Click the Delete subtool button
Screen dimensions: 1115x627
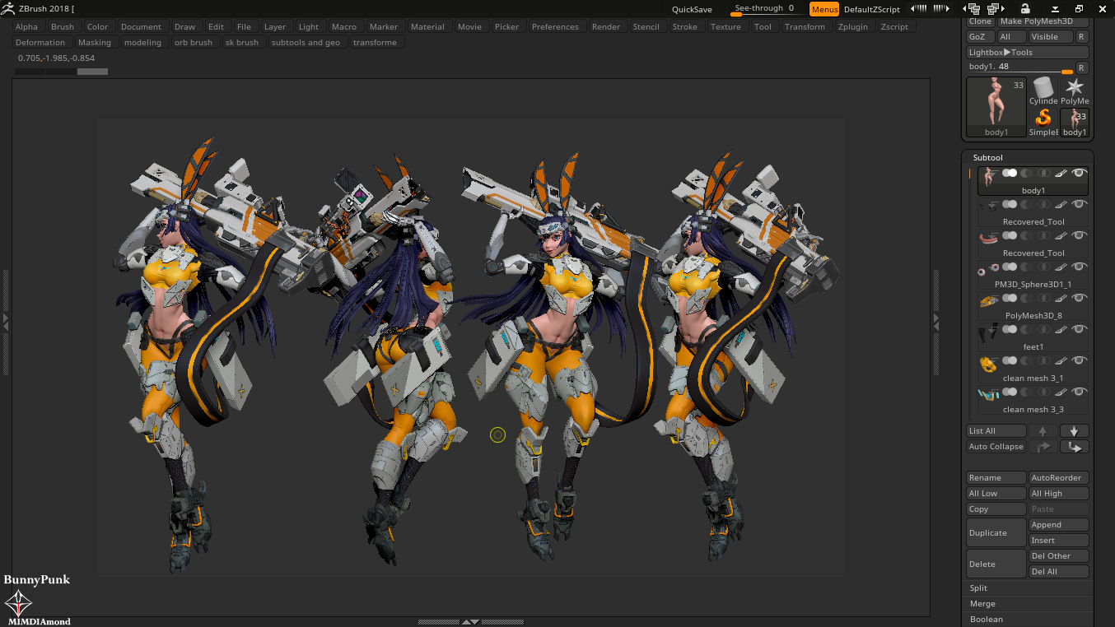996,564
